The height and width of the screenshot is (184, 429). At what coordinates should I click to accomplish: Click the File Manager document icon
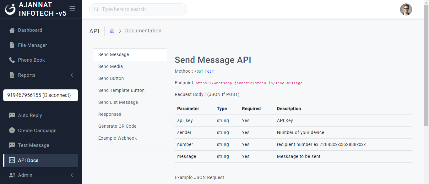pyautogui.click(x=12, y=45)
